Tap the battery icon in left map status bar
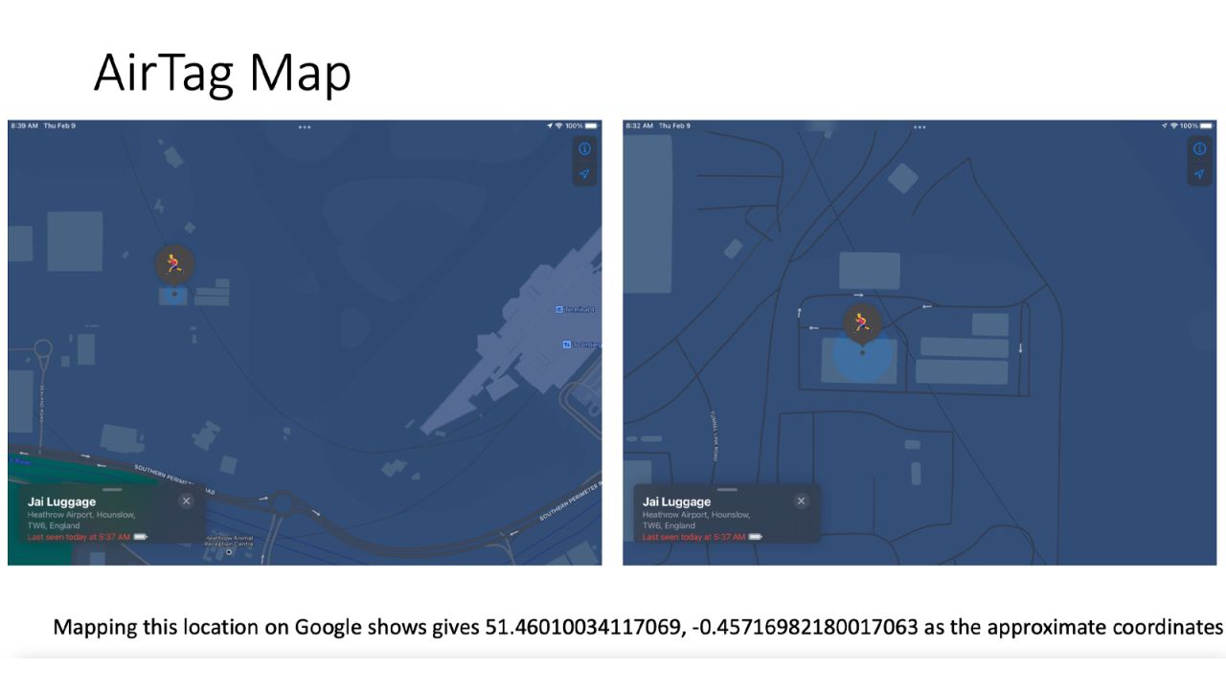 click(x=591, y=125)
